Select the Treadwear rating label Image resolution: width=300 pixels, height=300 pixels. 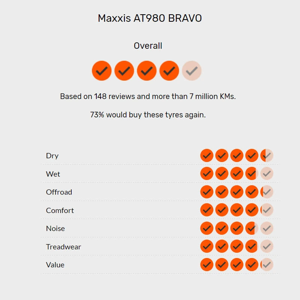[x=63, y=247]
